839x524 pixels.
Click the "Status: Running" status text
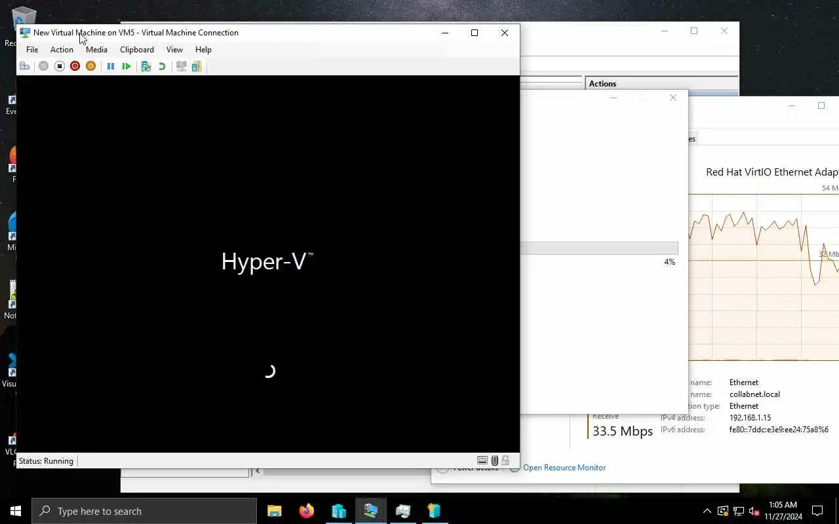[x=46, y=461]
